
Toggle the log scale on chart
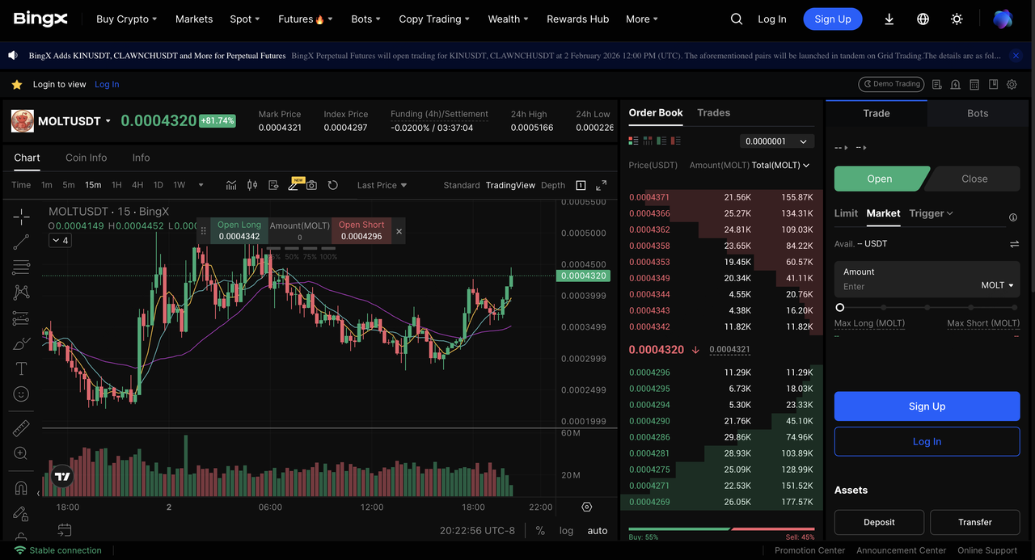(566, 531)
